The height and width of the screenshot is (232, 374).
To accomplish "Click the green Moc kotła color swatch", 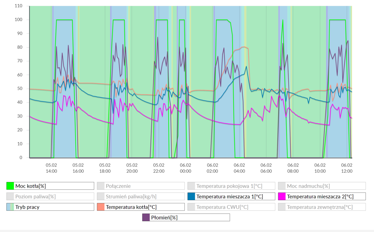I will [10, 186].
